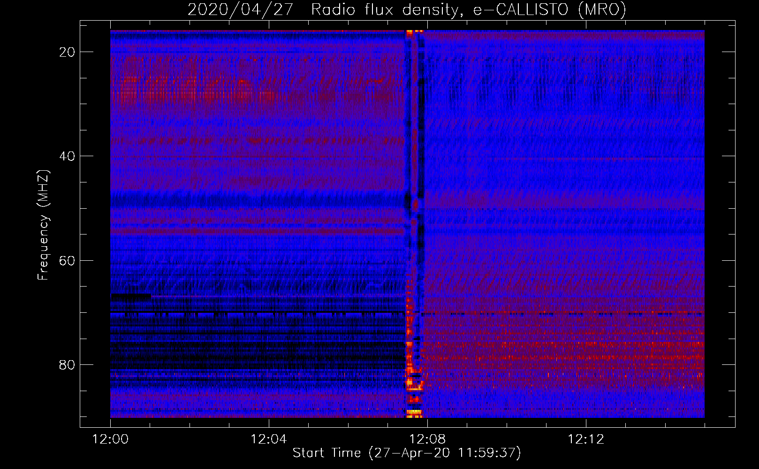
Task: Click the '40' frequency tick label
Action: click(67, 156)
